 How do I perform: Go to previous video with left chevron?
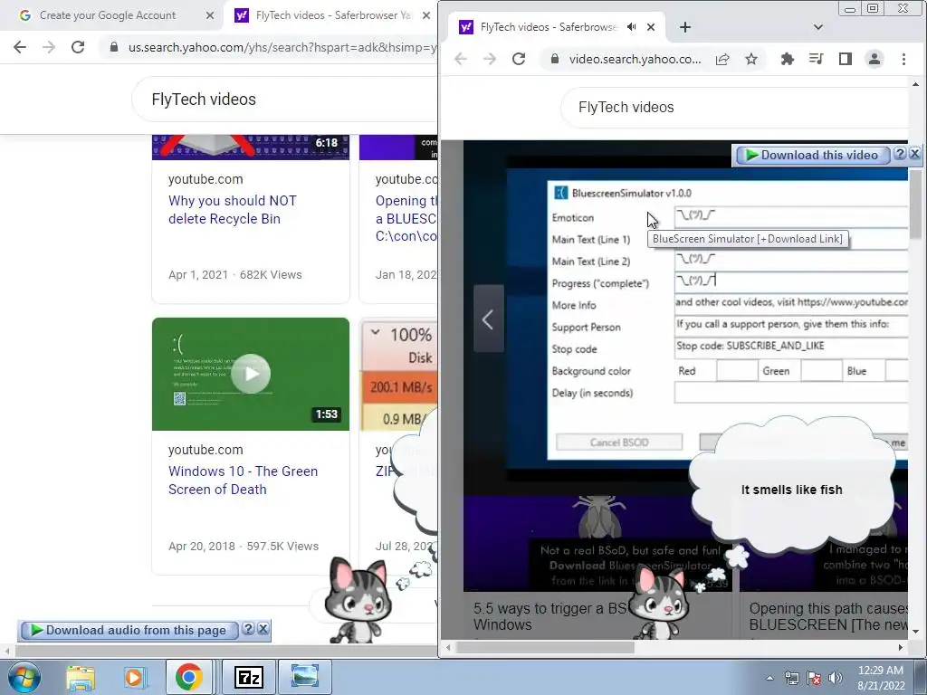coord(488,319)
